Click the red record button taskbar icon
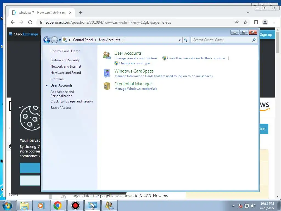Viewport: 281px width, 211px height. click(75, 206)
